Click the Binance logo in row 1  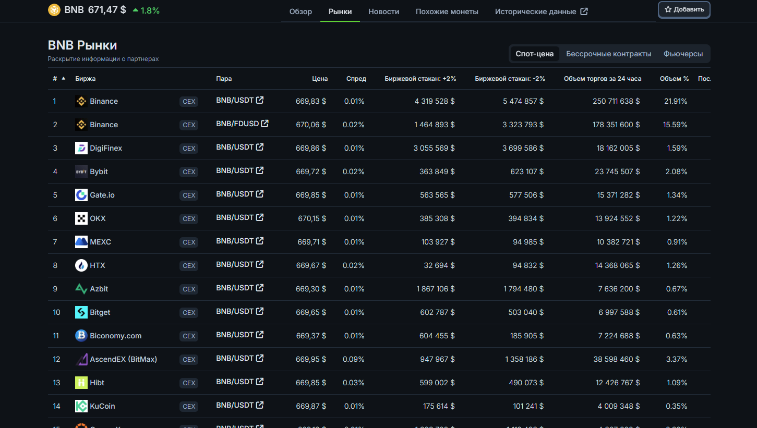(x=81, y=101)
